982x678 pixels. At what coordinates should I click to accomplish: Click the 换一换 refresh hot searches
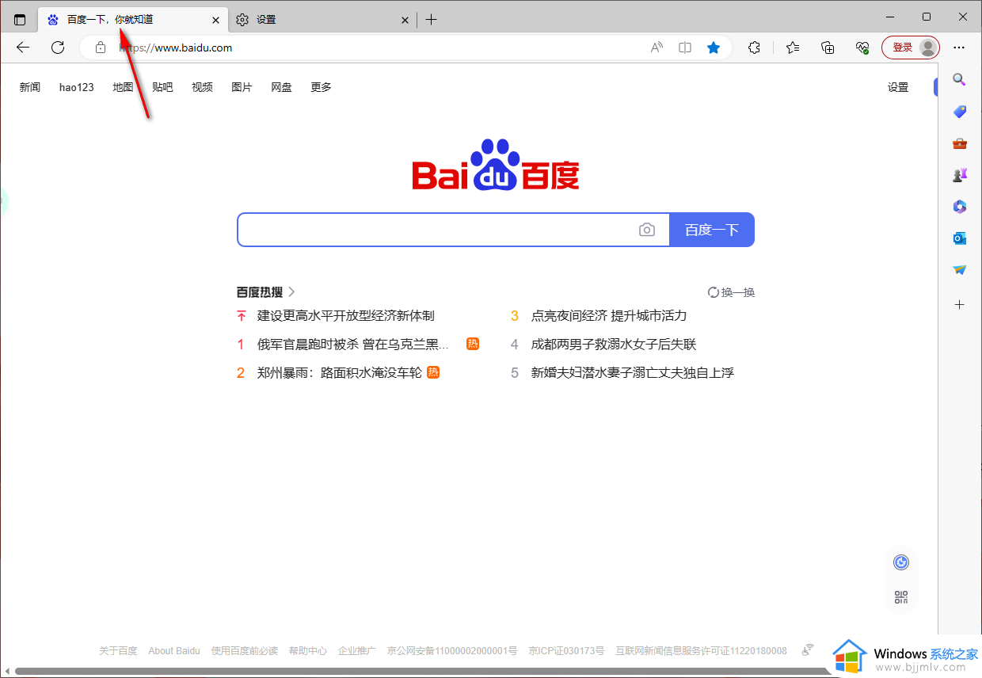731,292
